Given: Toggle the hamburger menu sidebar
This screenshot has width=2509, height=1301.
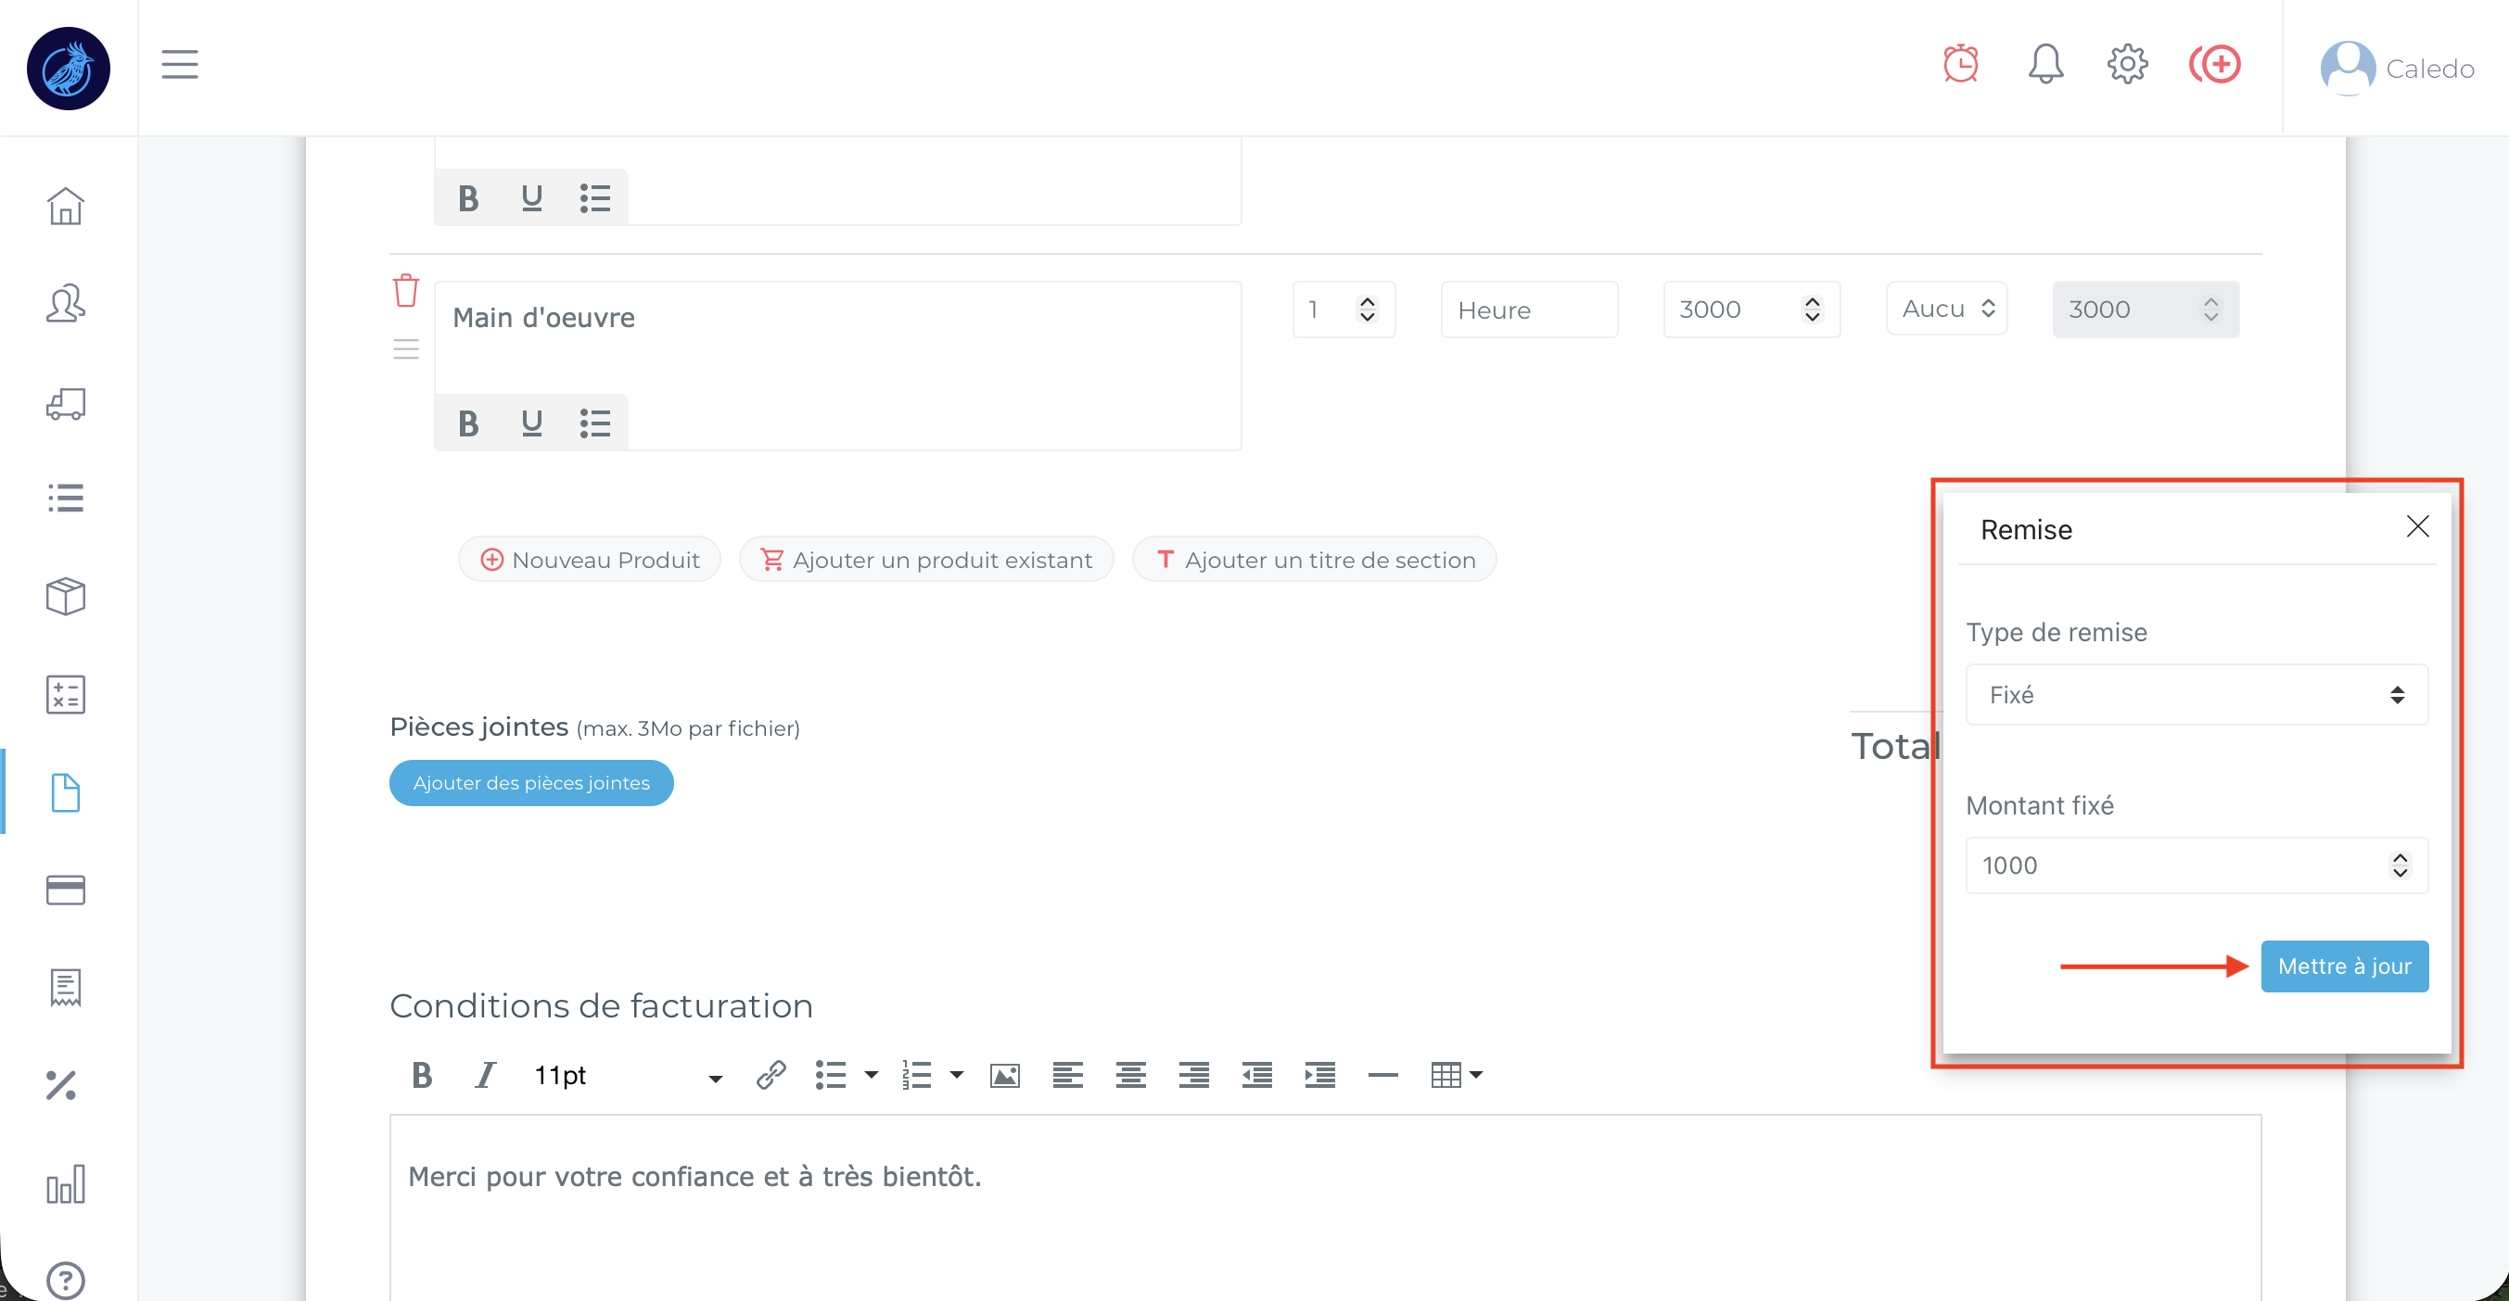Looking at the screenshot, I should (179, 64).
